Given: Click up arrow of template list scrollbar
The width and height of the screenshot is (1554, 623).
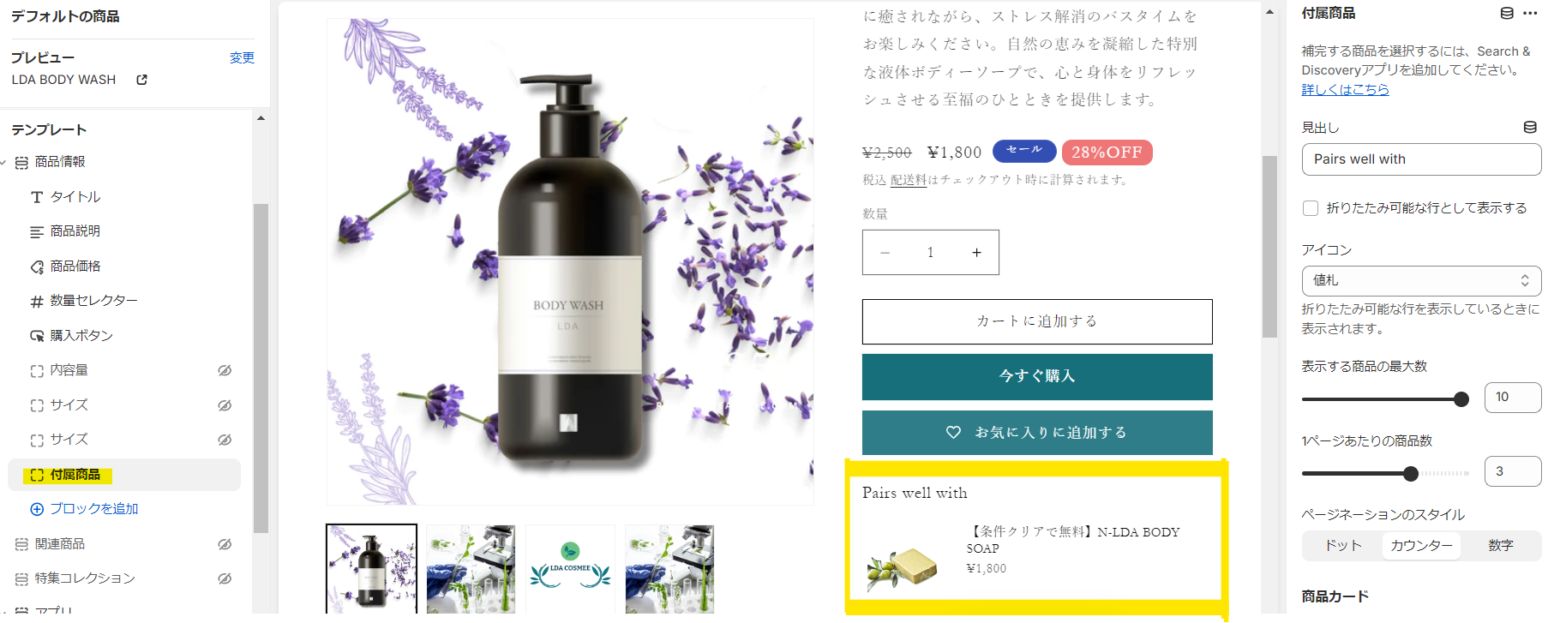Looking at the screenshot, I should pyautogui.click(x=261, y=118).
